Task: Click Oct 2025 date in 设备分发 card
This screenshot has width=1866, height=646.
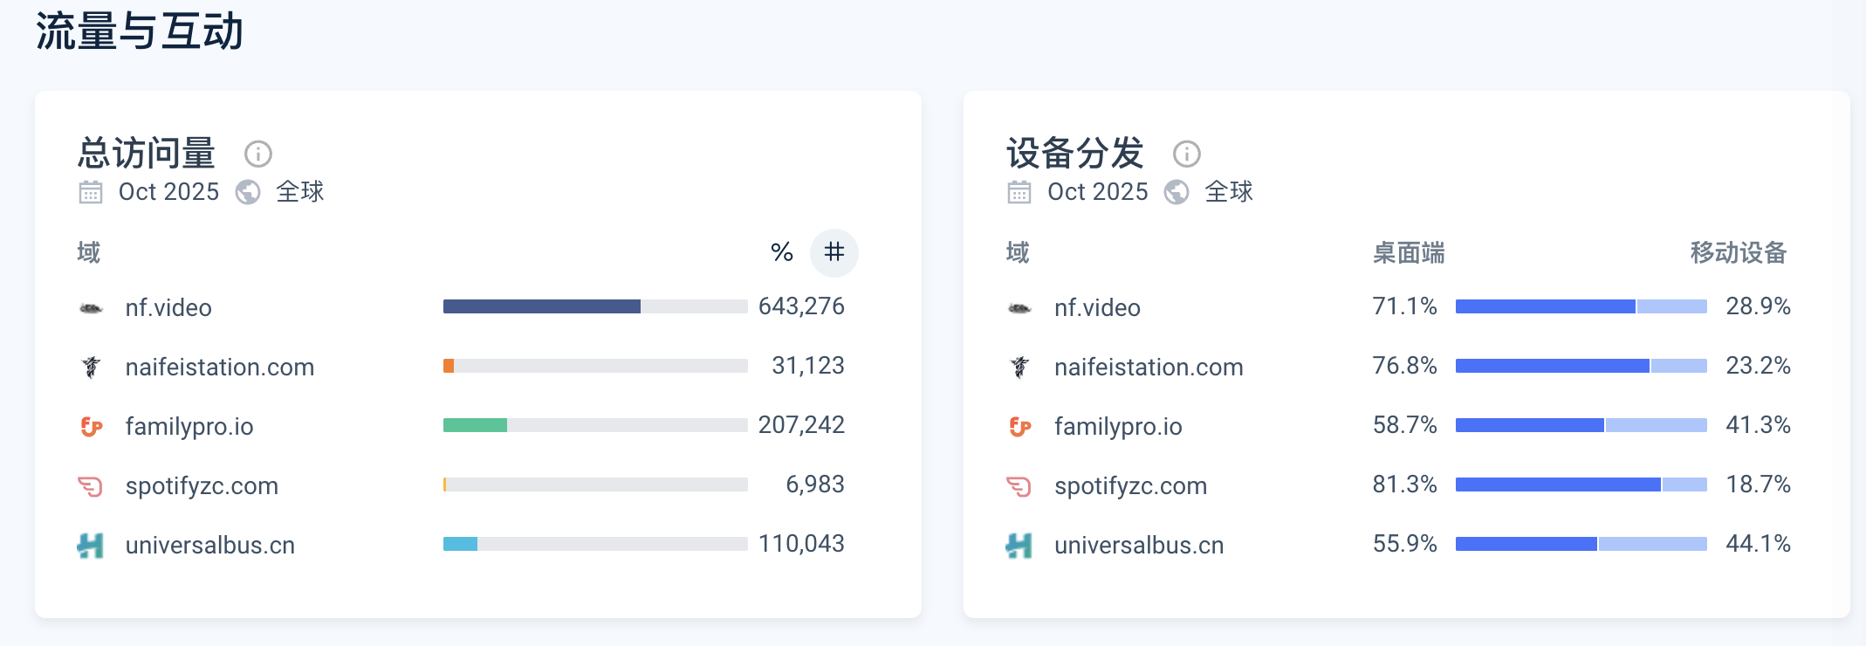Action: 1098,192
